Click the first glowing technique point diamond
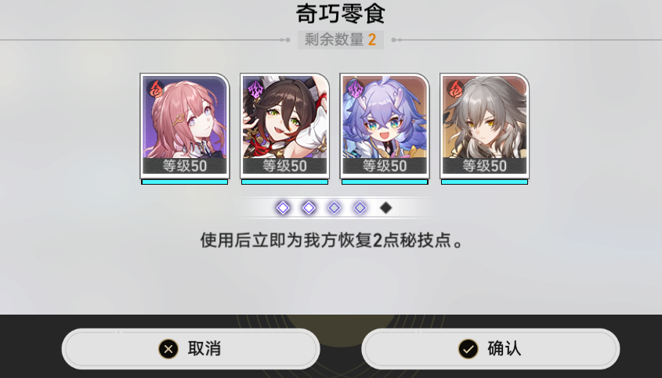Screen dimensions: 662x378 [x=283, y=207]
